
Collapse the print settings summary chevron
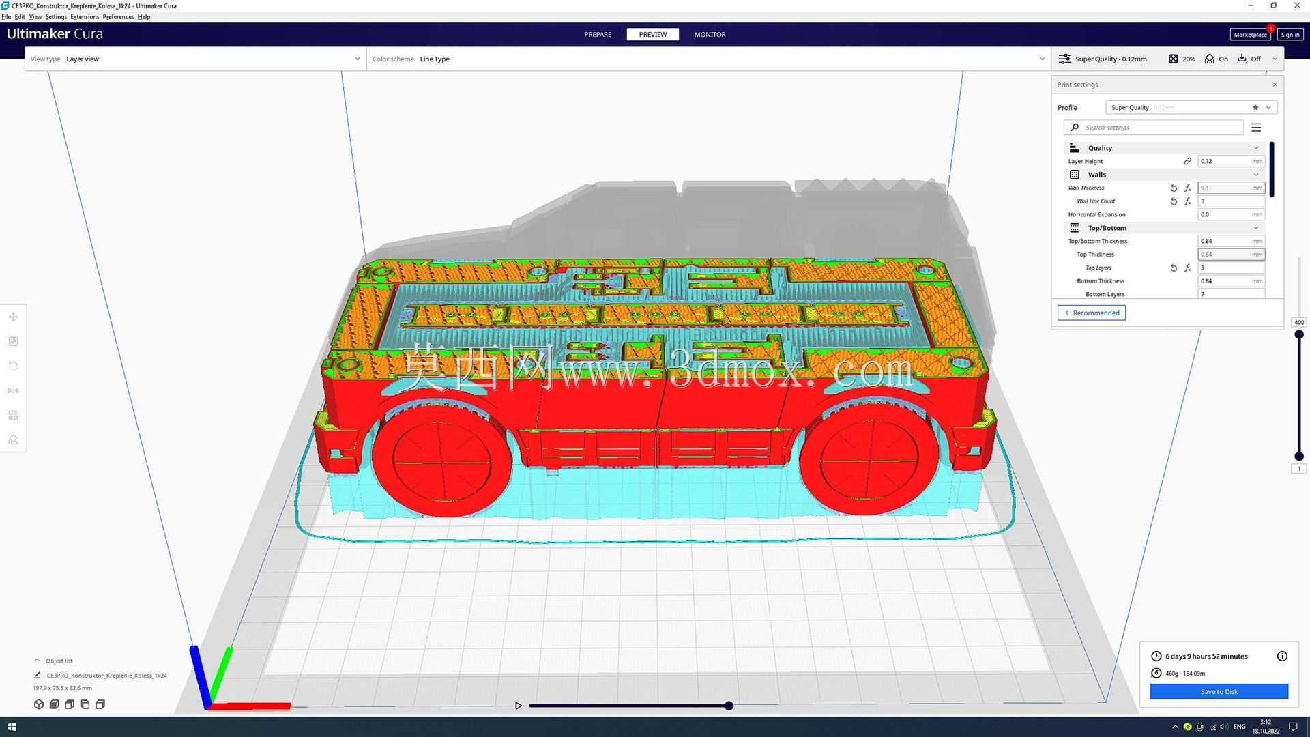[1275, 59]
